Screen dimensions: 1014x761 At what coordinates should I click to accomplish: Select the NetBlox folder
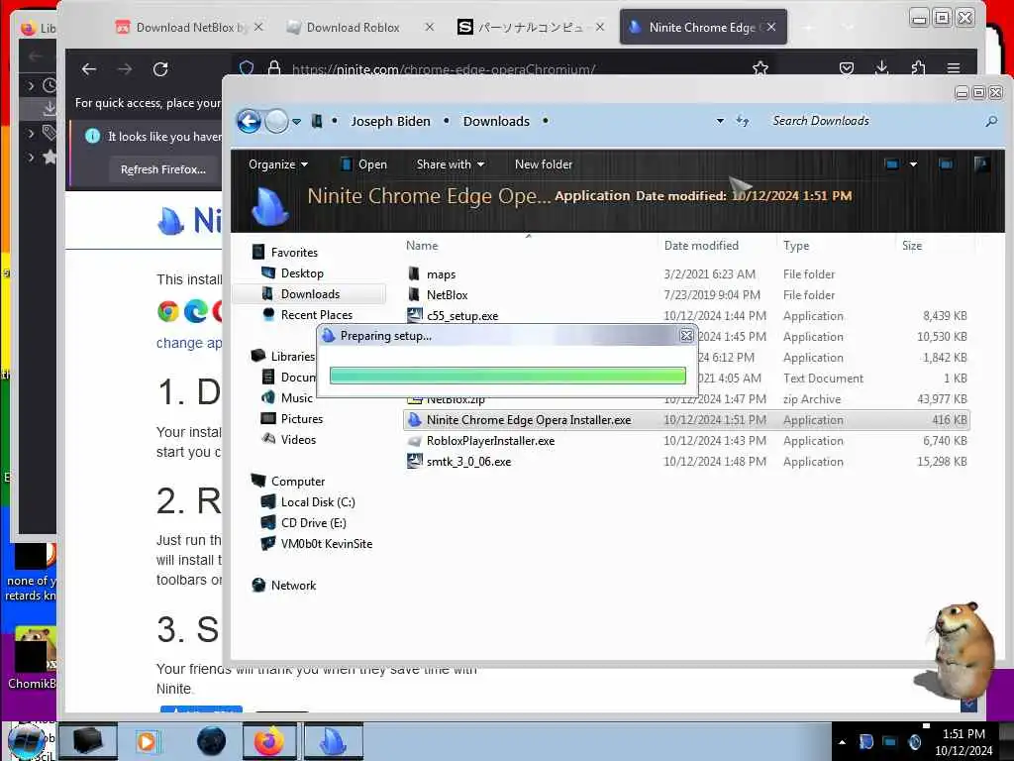click(x=447, y=295)
